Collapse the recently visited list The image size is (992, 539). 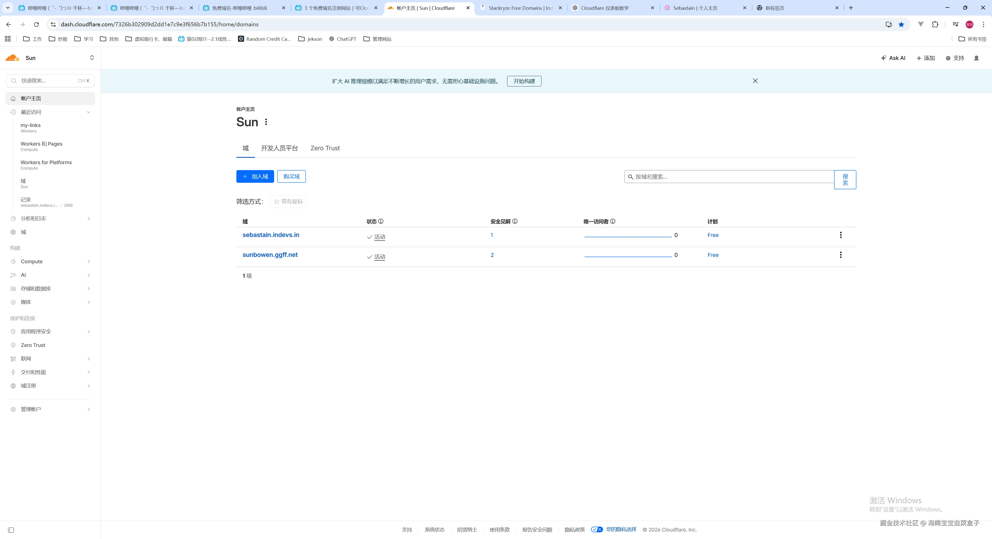pos(89,112)
